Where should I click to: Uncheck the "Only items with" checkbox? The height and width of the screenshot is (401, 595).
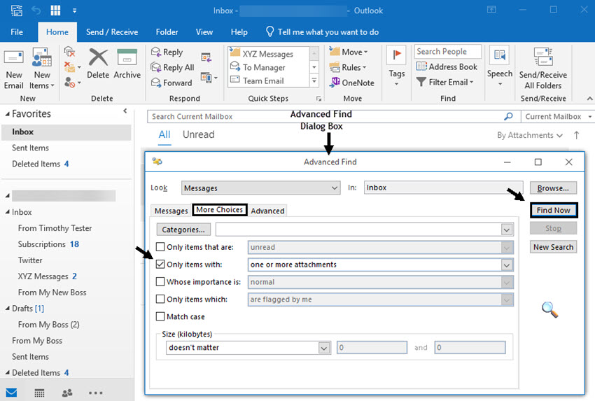pos(160,265)
